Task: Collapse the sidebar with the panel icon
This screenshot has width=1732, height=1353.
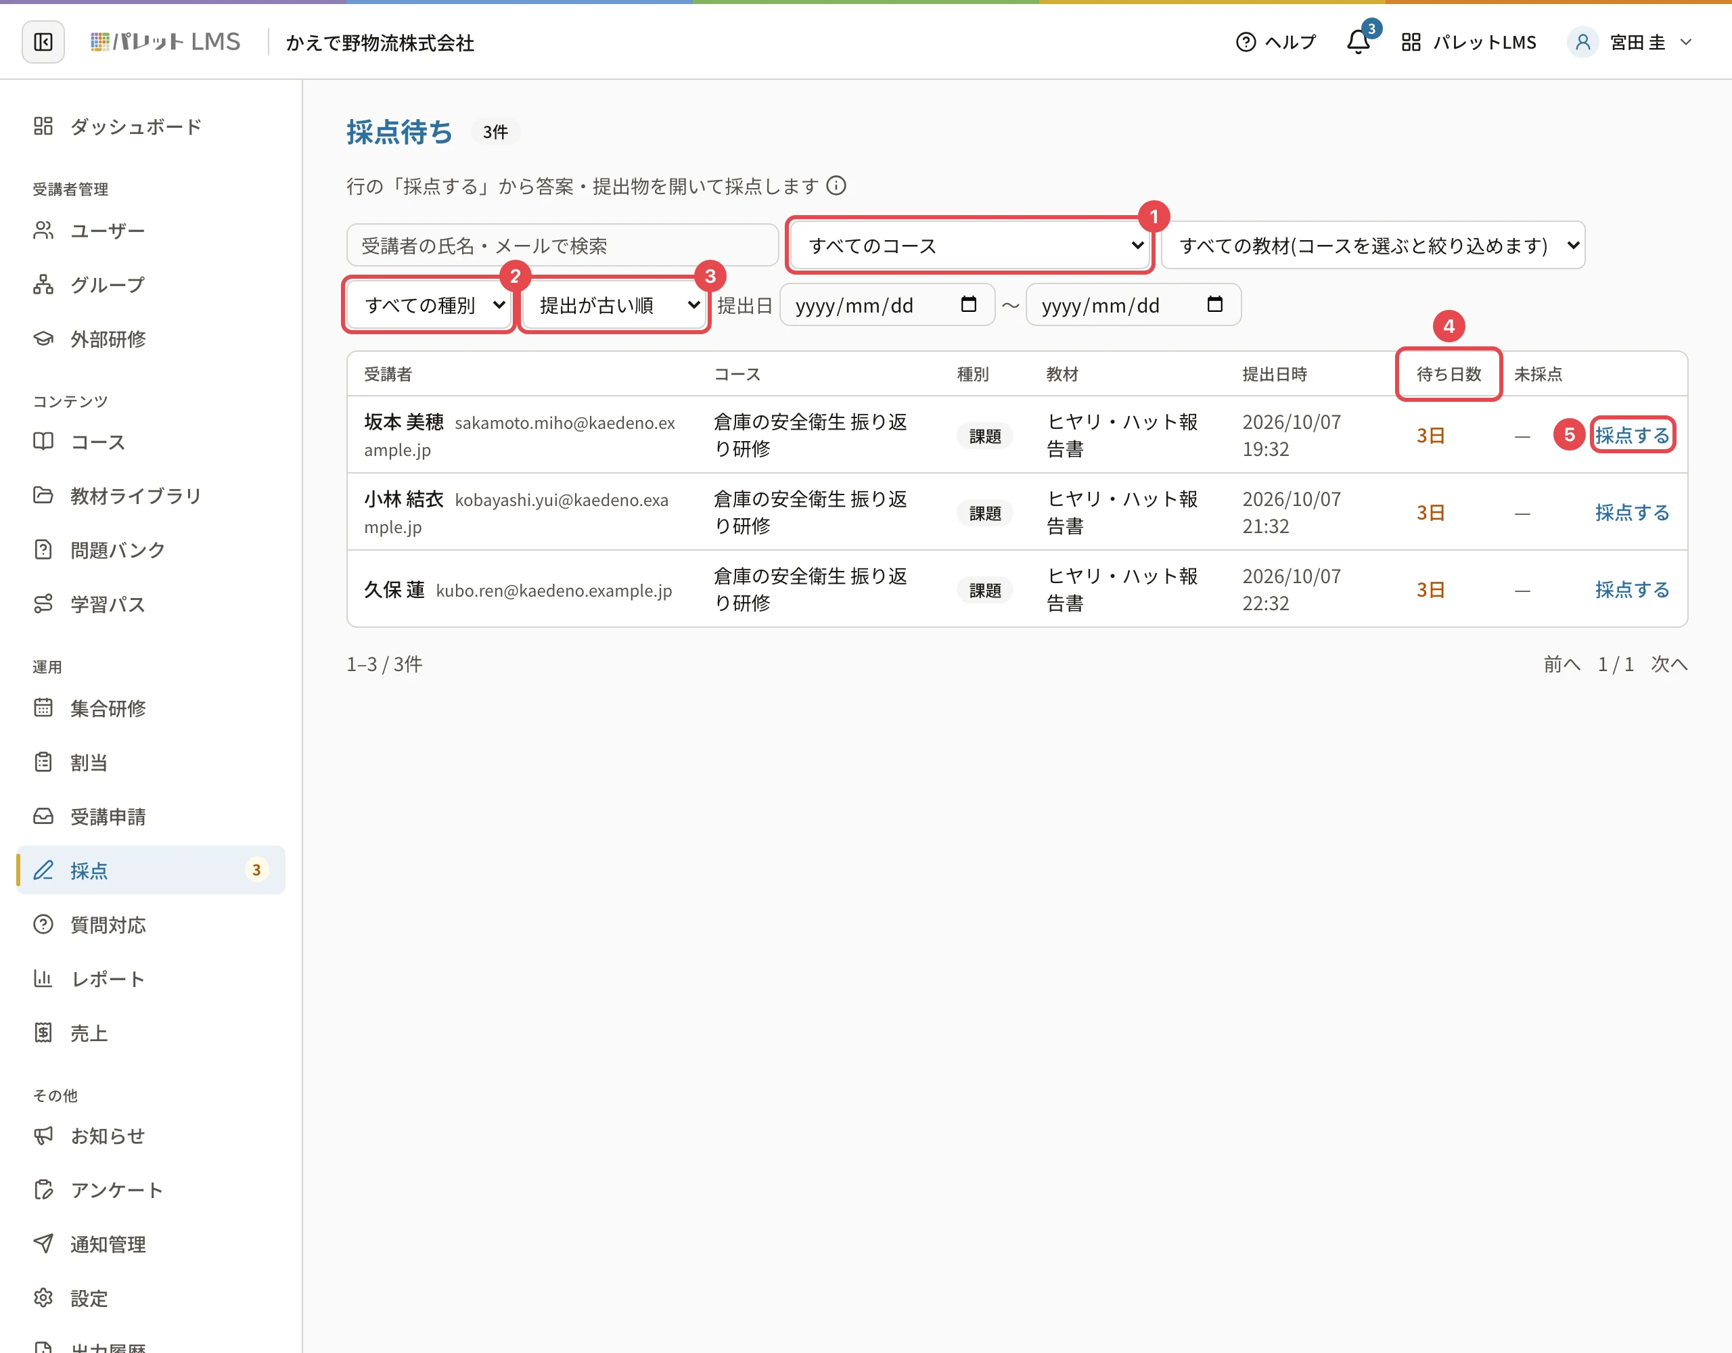Action: tap(43, 42)
